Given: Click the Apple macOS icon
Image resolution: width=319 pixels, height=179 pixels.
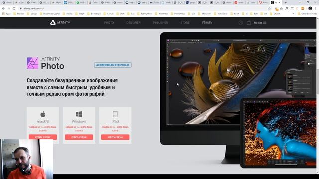Looking at the screenshot, I should pos(43,114).
